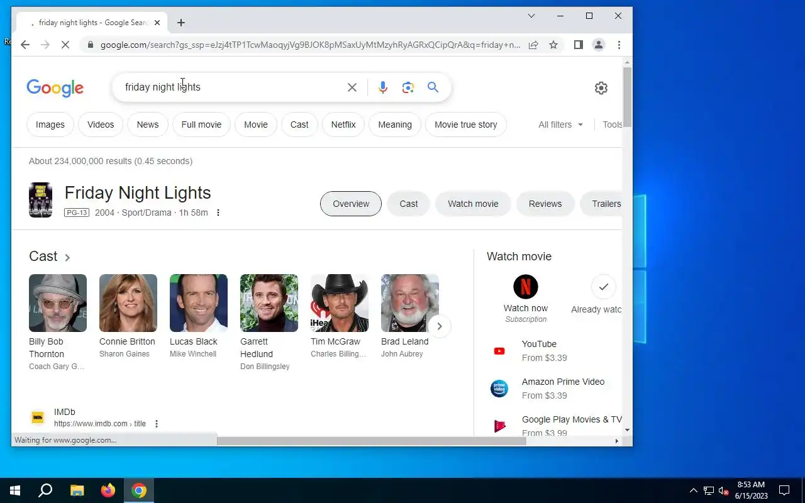Click the Amazon Prime Video icon
Screen dimensions: 805x503
[x=499, y=389]
